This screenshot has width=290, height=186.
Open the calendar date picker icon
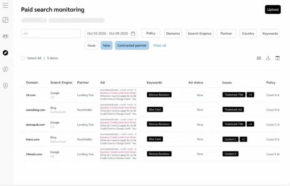coord(133,33)
